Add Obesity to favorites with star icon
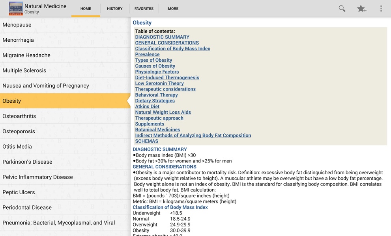This screenshot has width=391, height=236. (361, 9)
